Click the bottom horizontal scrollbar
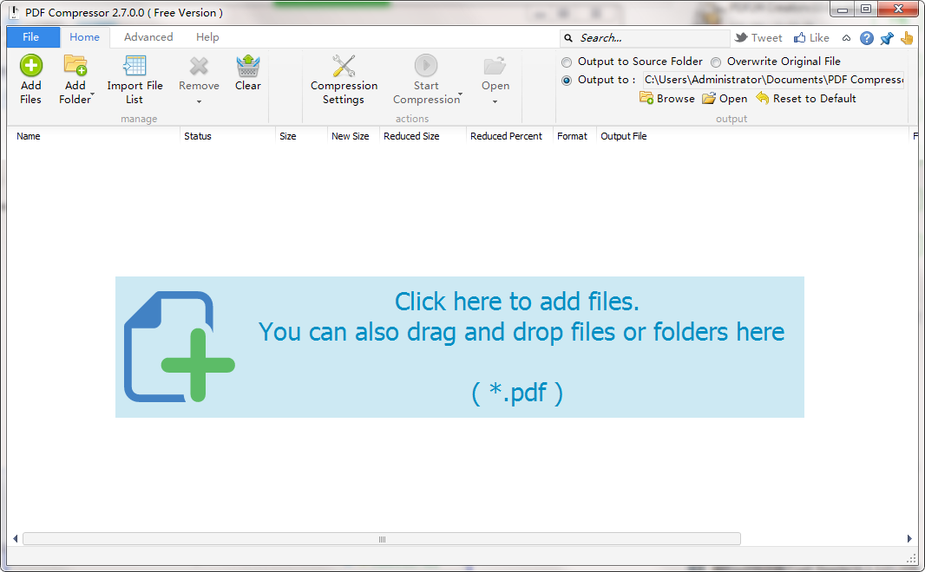925x572 pixels. pos(382,538)
